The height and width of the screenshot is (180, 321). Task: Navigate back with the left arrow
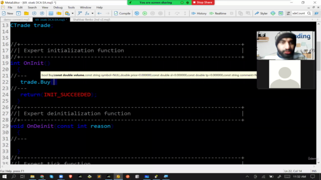(x=99, y=13)
